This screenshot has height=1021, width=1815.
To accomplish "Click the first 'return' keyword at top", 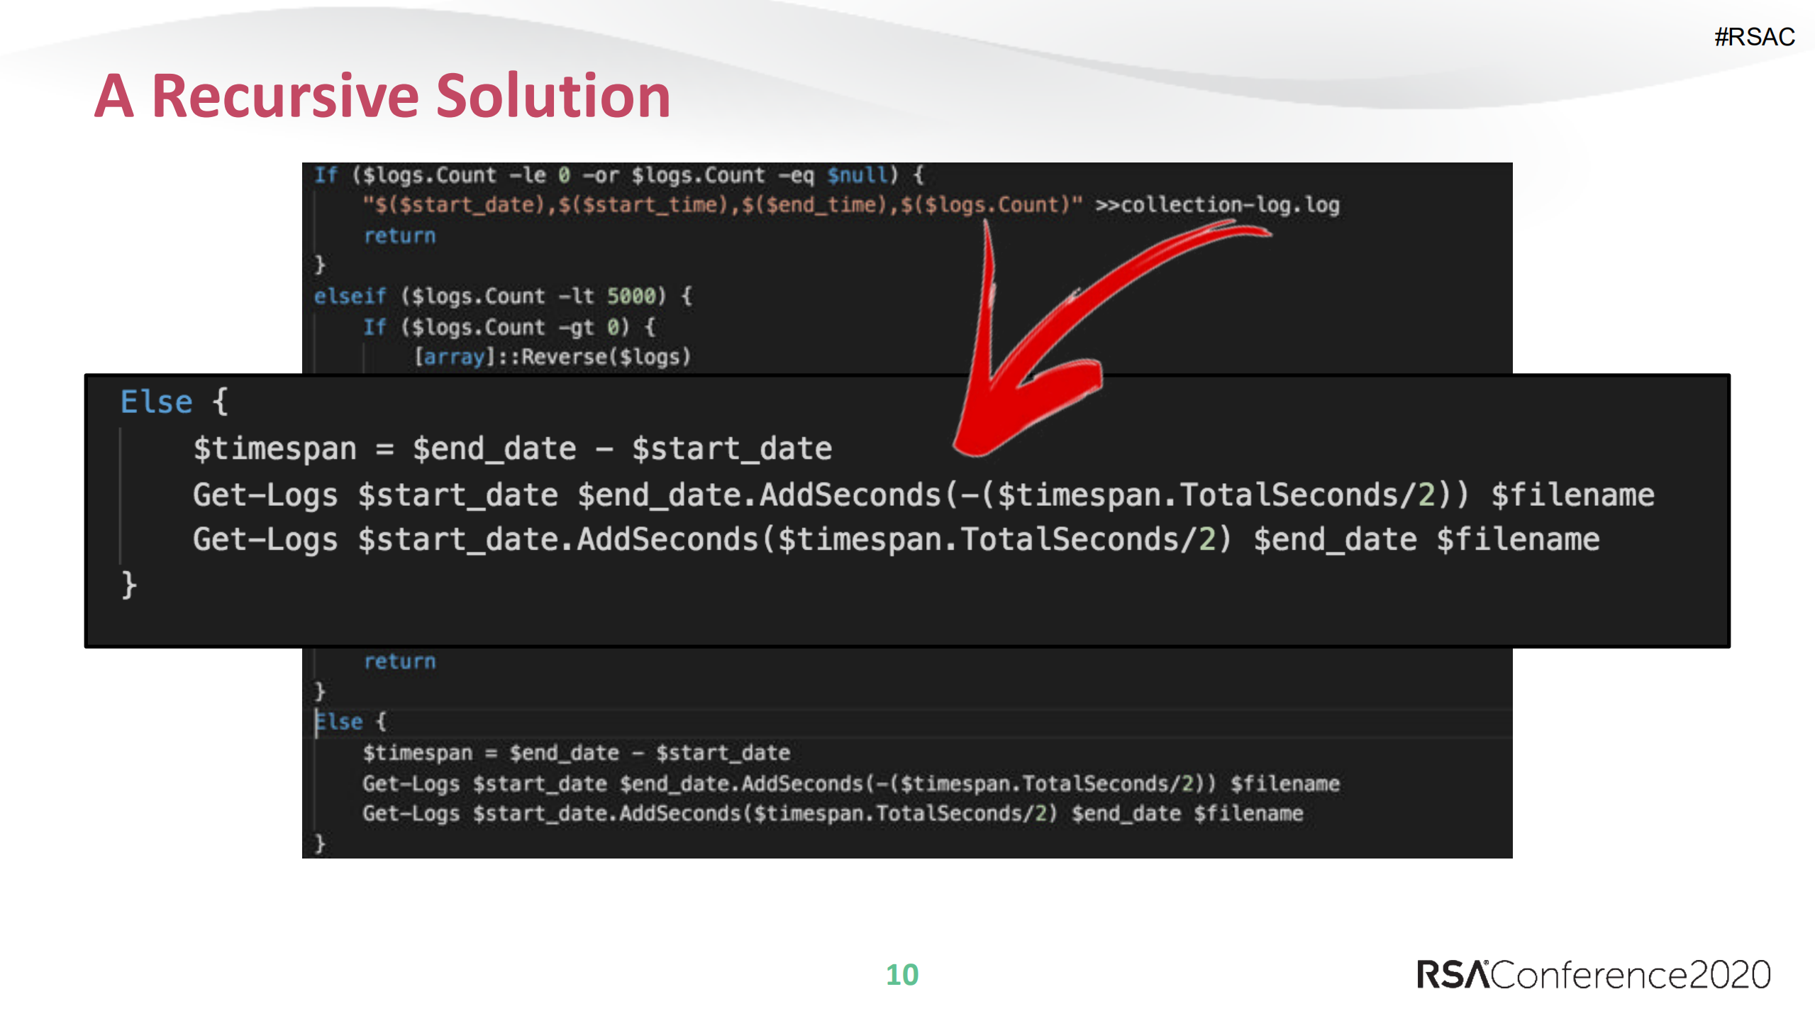I will click(x=399, y=236).
